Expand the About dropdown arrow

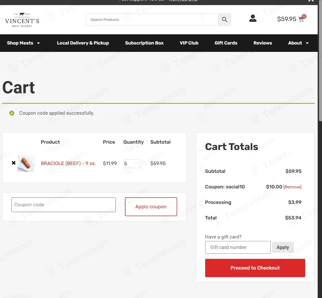pyautogui.click(x=307, y=43)
